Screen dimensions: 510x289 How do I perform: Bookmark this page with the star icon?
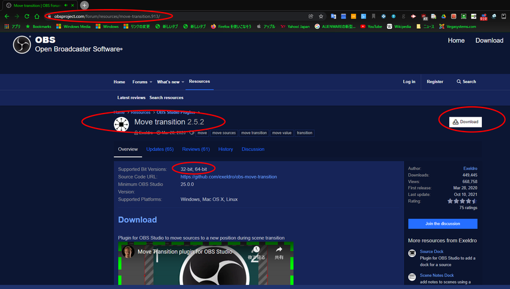coord(321,16)
